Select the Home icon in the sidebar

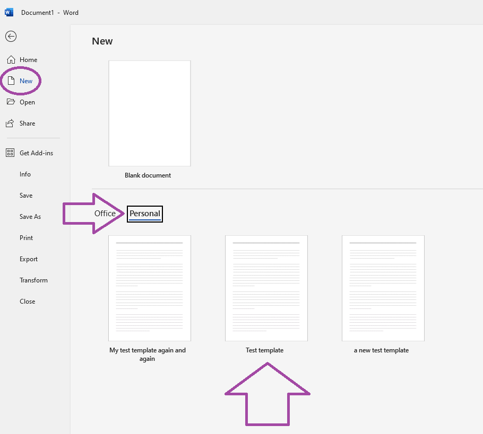22,59
